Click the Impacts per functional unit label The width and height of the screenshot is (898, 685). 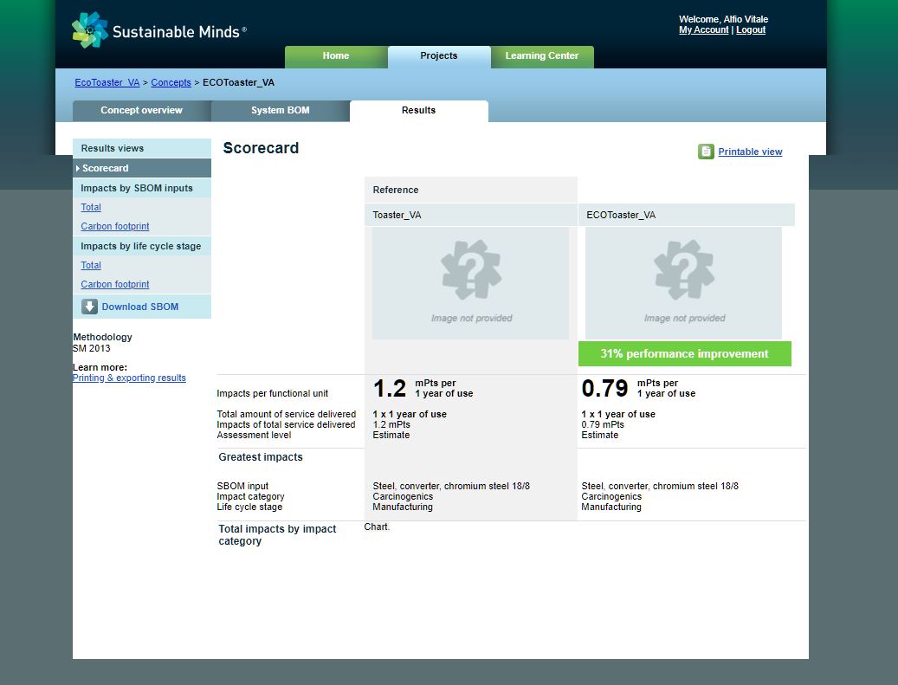coord(272,393)
